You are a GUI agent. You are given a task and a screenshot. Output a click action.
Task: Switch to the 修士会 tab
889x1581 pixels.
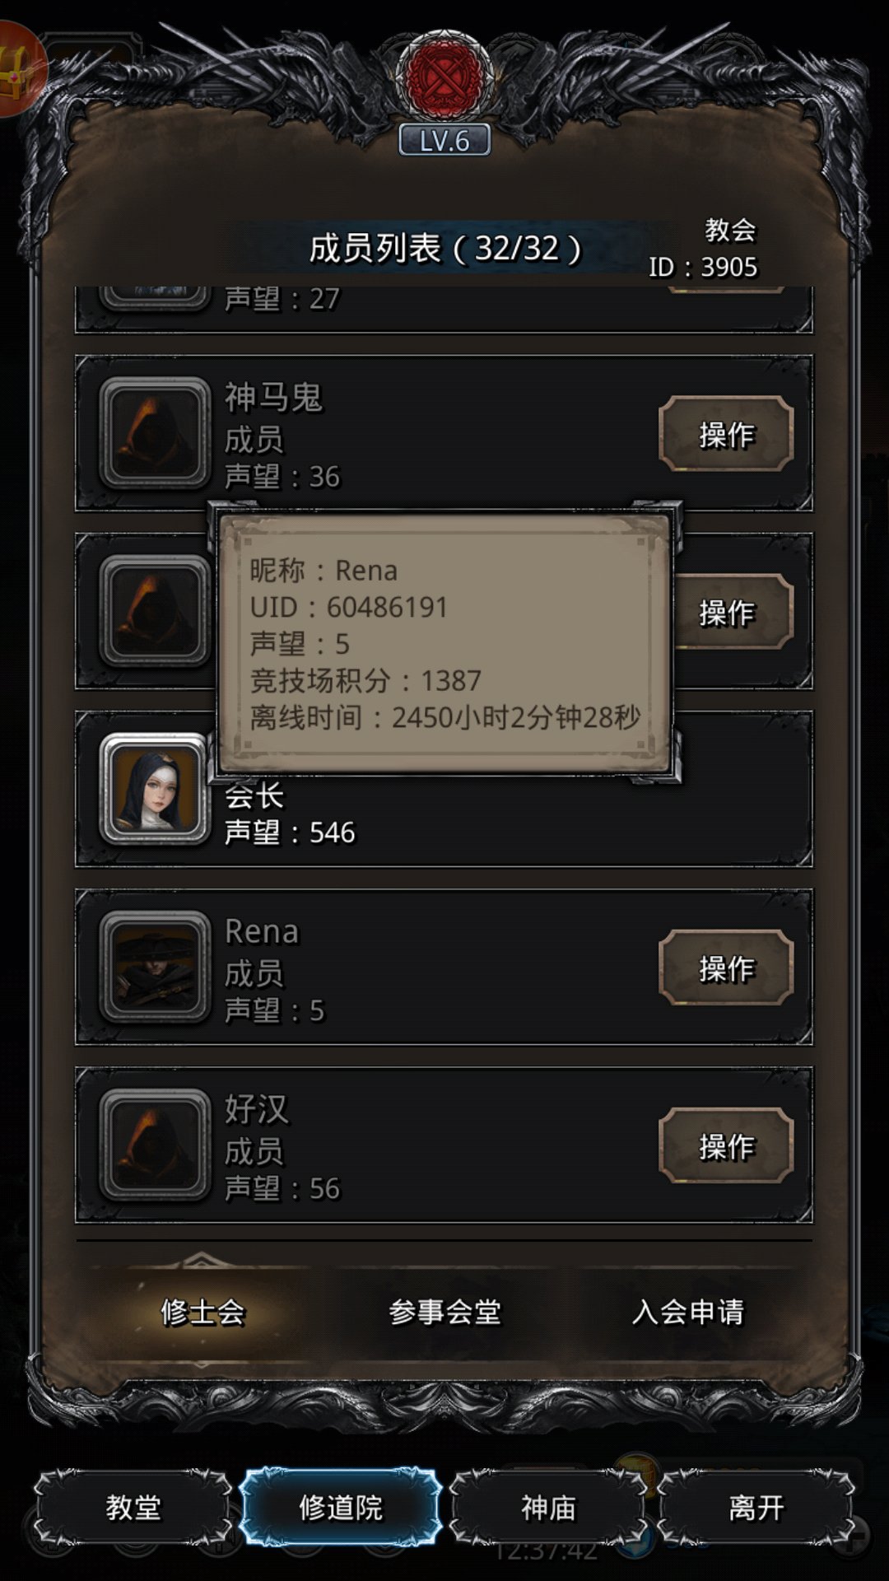click(202, 1312)
